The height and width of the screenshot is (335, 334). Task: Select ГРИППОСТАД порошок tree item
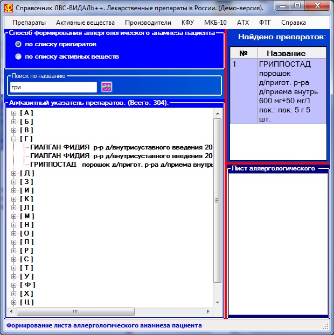coord(121,165)
